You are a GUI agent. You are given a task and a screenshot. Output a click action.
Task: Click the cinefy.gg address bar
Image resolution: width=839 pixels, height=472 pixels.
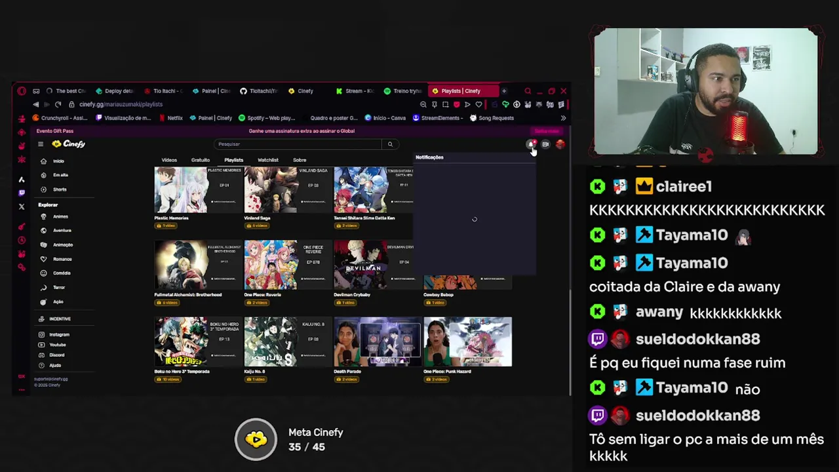(121, 104)
